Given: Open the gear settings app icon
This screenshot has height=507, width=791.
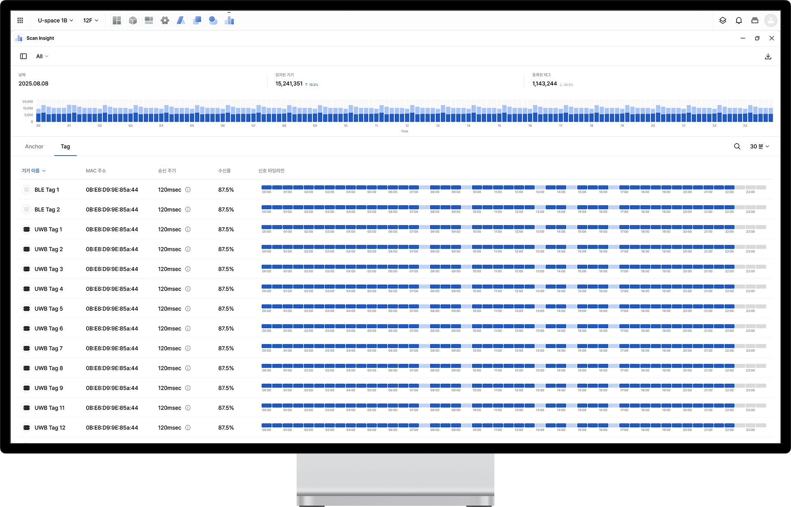Looking at the screenshot, I should pyautogui.click(x=165, y=20).
